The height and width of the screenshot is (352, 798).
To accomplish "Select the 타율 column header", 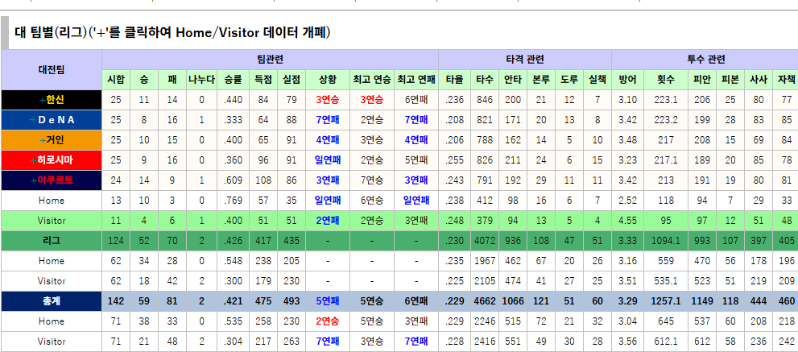I will click(x=454, y=80).
